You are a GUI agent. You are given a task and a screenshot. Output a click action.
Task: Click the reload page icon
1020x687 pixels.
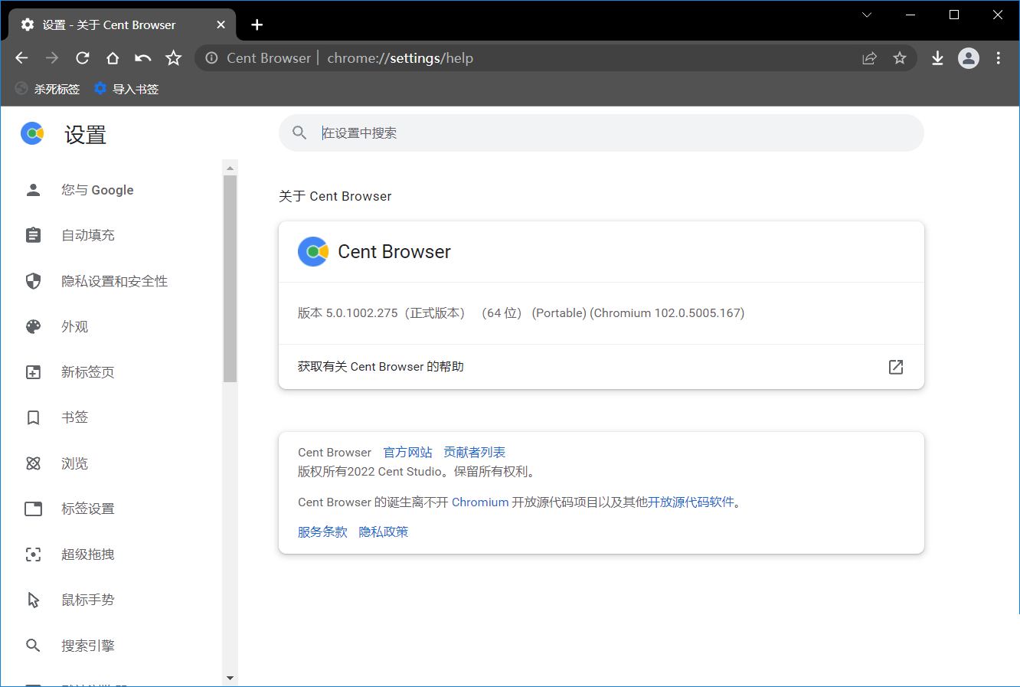tap(83, 58)
